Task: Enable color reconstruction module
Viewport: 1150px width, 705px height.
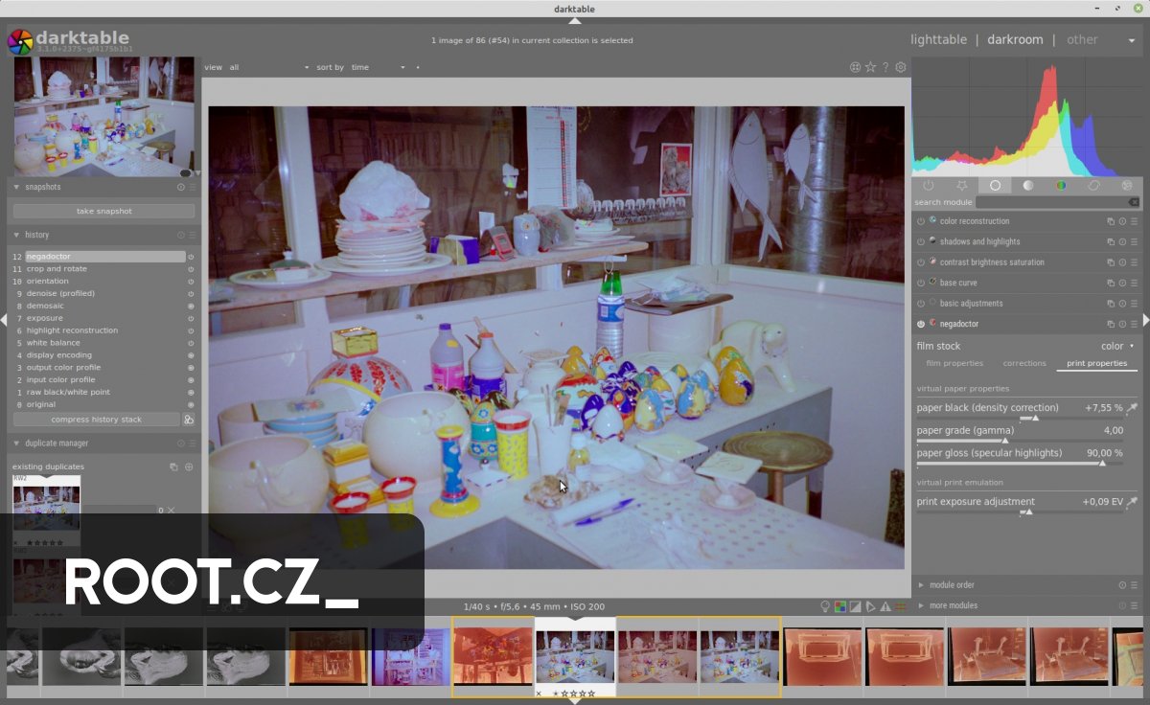Action: click(921, 221)
